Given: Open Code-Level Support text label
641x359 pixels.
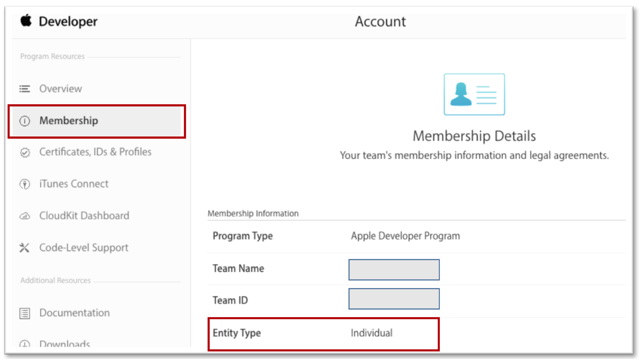Looking at the screenshot, I should pyautogui.click(x=84, y=248).
